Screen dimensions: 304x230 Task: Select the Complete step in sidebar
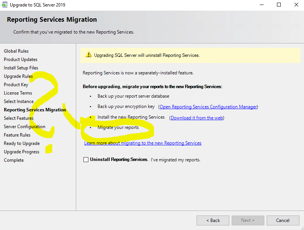(x=14, y=160)
